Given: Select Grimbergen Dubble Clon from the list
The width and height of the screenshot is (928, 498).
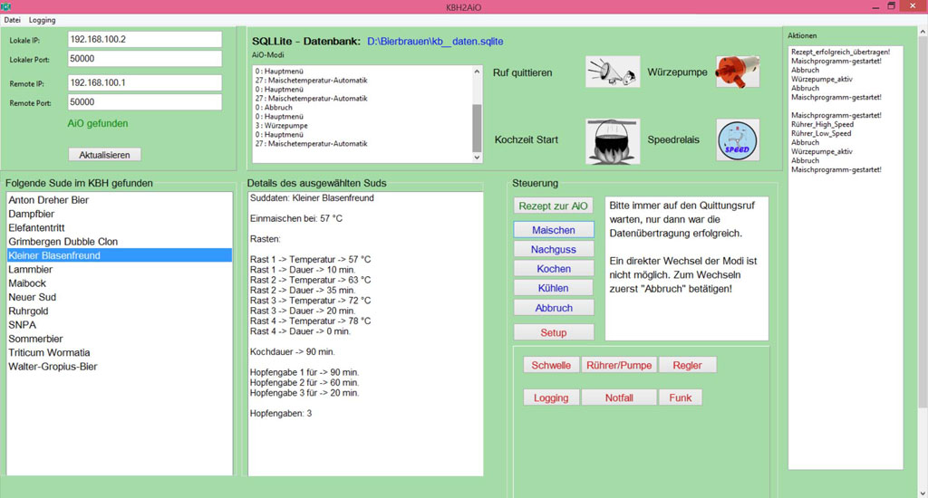Looking at the screenshot, I should [63, 242].
